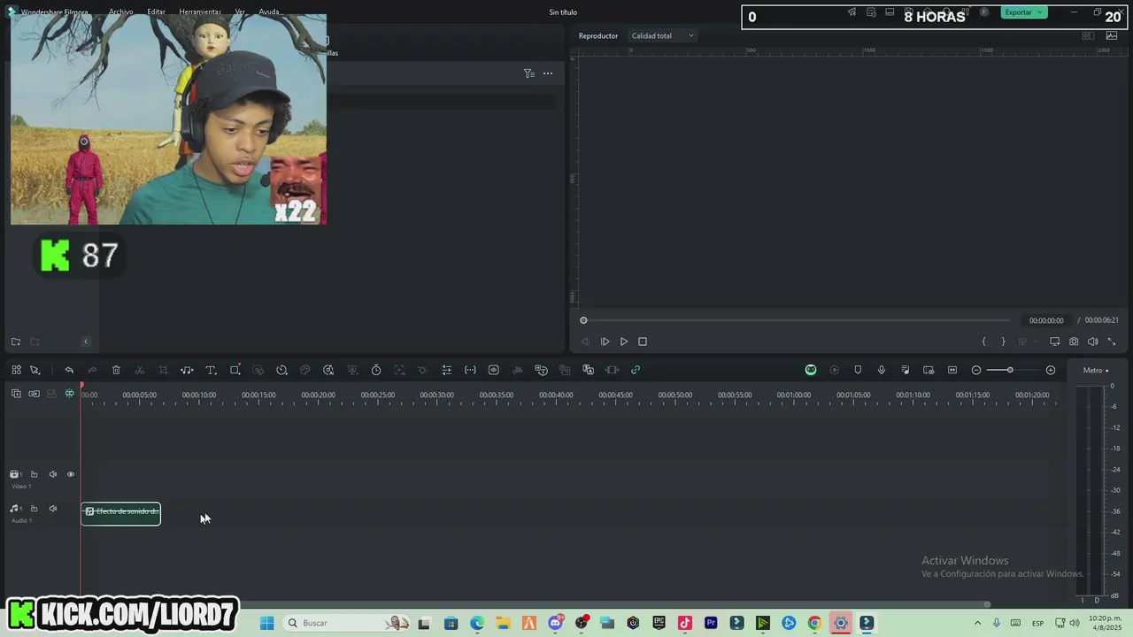Open the Windows Start button
The width and height of the screenshot is (1133, 637).
click(266, 623)
